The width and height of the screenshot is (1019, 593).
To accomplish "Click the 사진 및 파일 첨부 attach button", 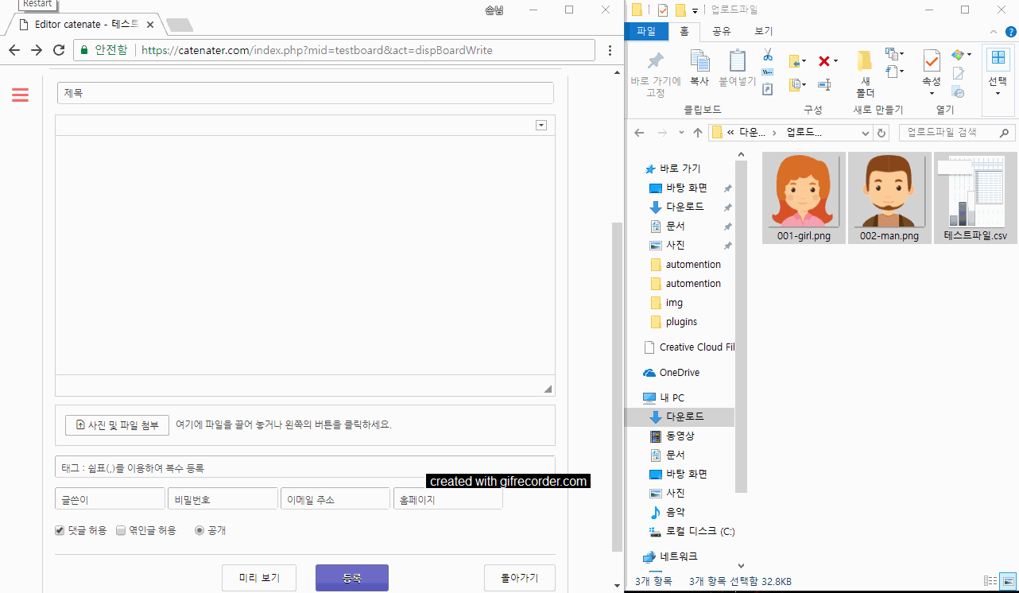I will (116, 424).
